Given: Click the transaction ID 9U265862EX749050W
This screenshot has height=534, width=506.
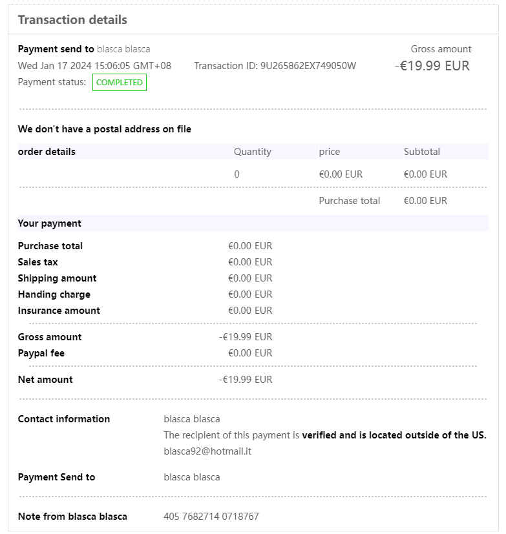Looking at the screenshot, I should (x=308, y=66).
